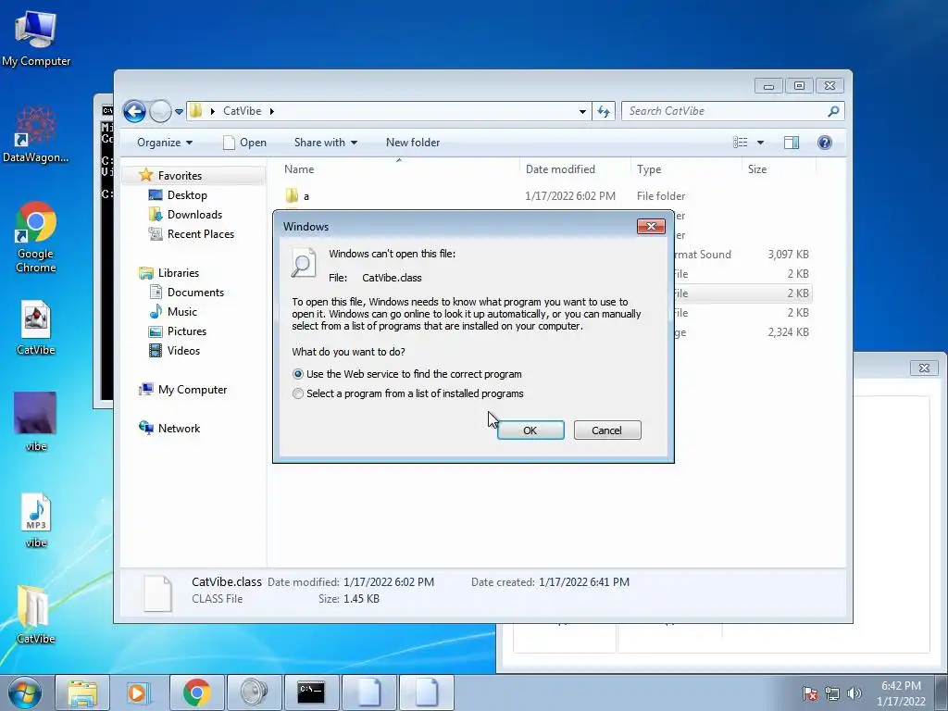This screenshot has height=711, width=948.
Task: Change your view icon button
Action: click(x=740, y=143)
